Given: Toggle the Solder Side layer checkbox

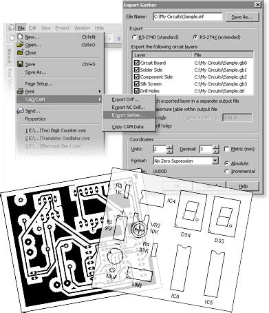Looking at the screenshot, I should (137, 70).
